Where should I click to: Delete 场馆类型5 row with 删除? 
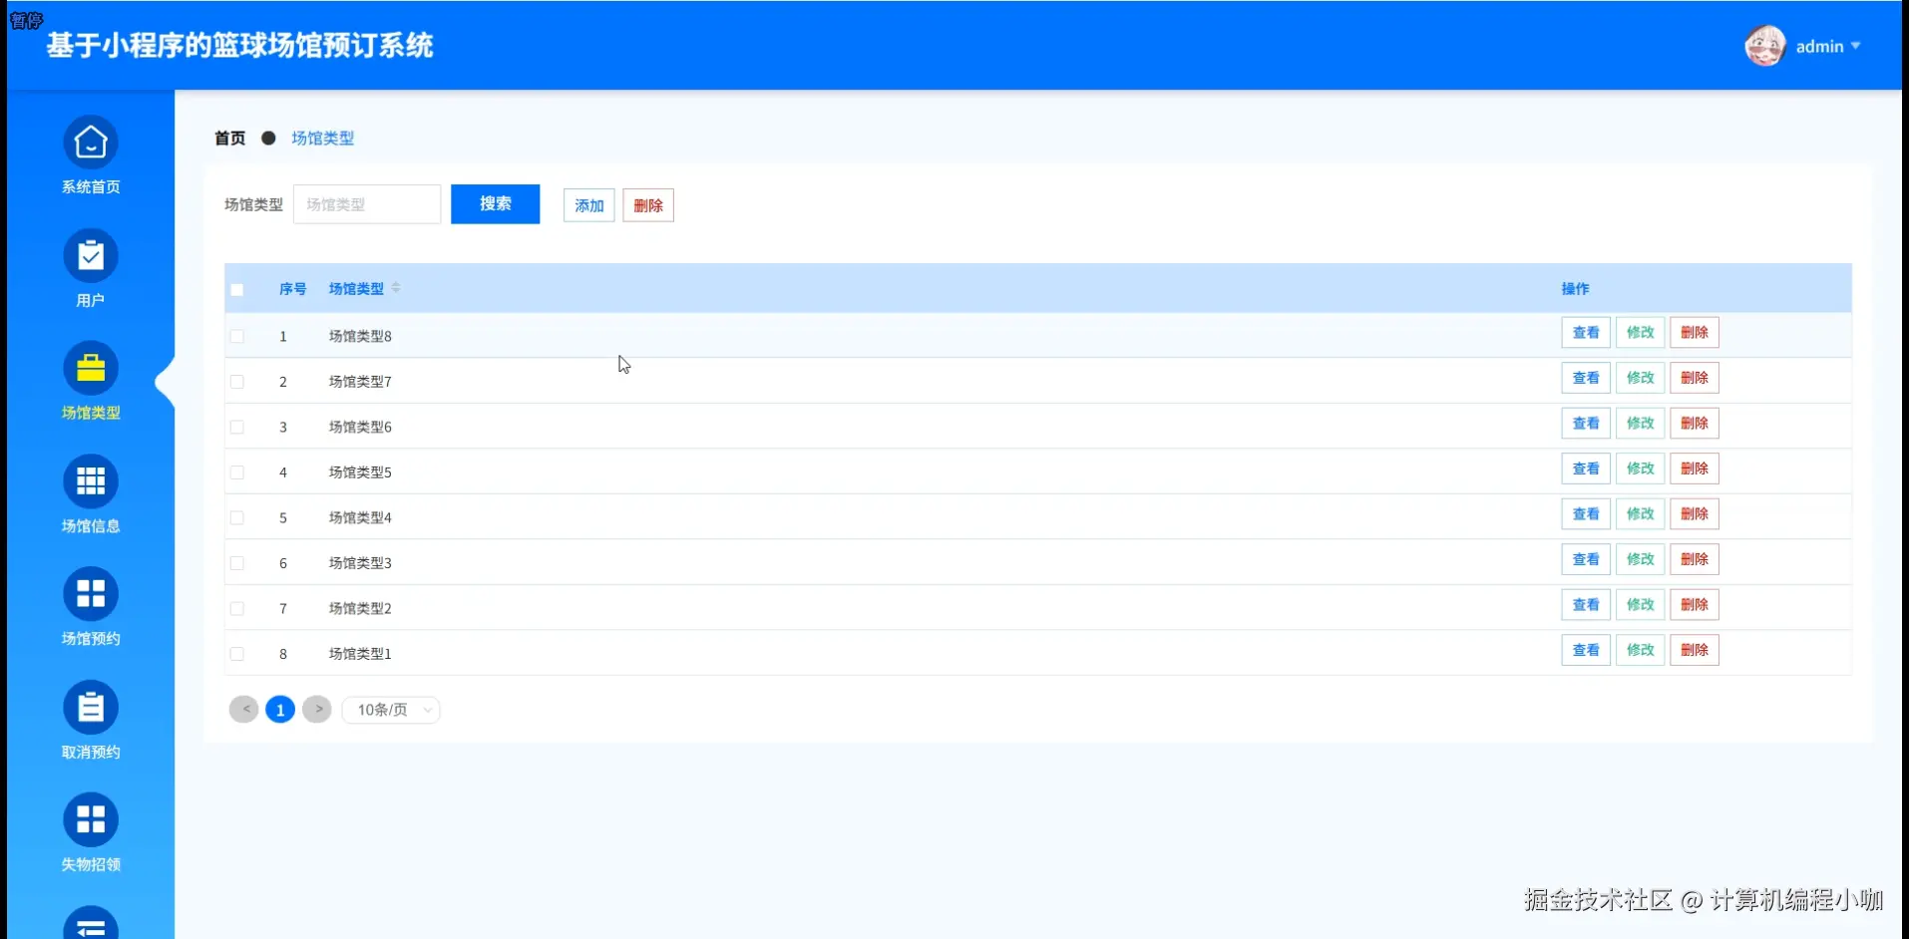pos(1695,469)
